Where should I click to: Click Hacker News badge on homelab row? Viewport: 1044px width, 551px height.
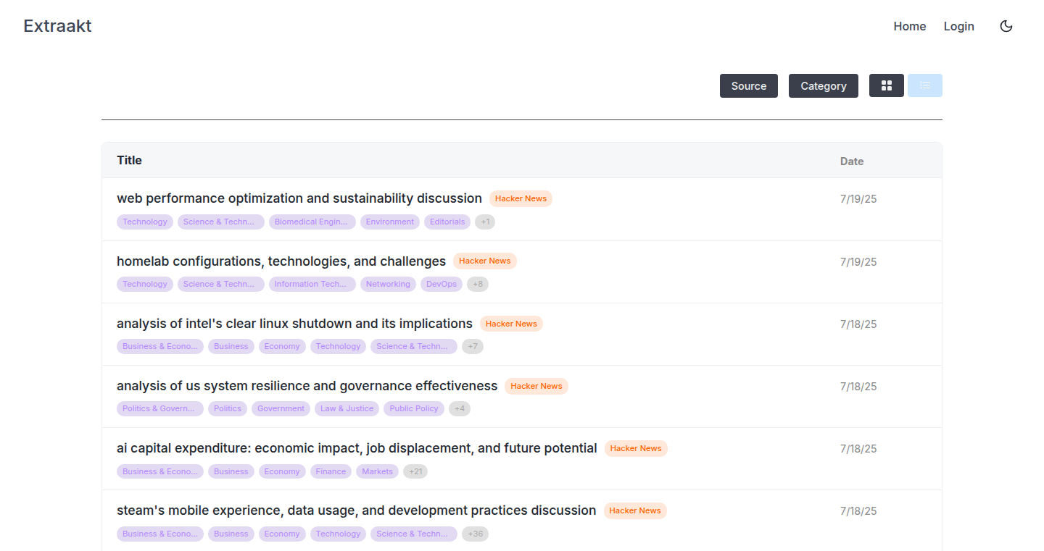(485, 261)
